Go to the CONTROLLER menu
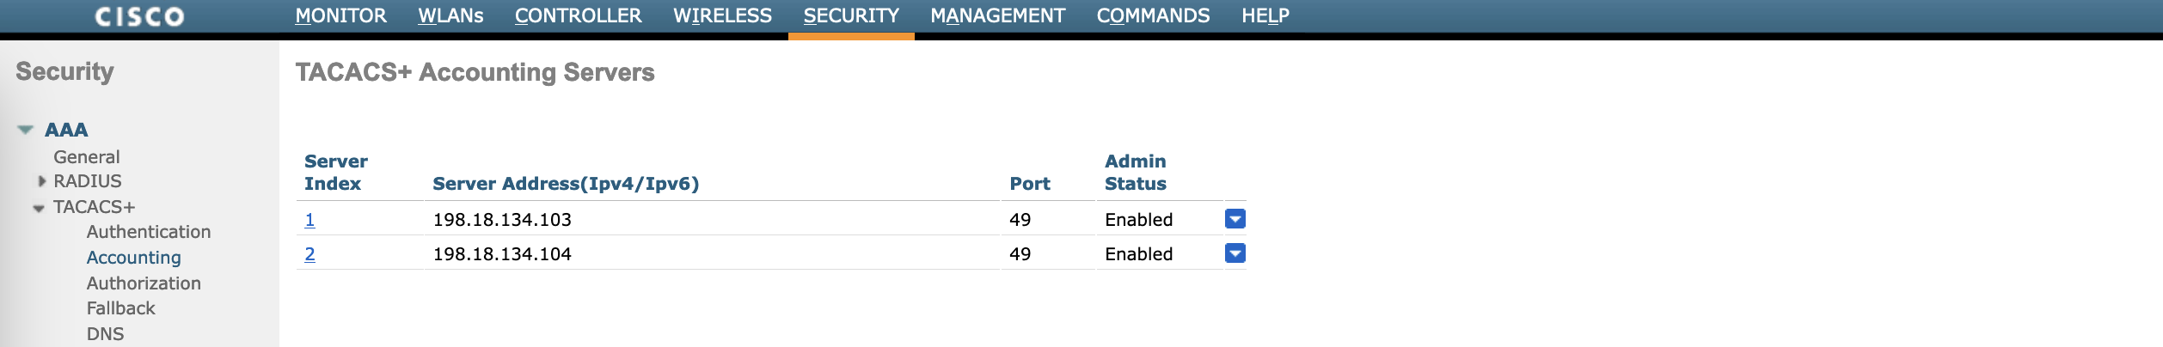The image size is (2163, 347). click(x=578, y=16)
